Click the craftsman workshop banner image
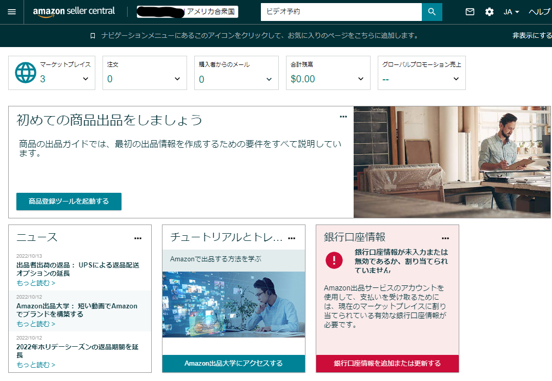Viewport: 552px width, 381px height. 452,162
